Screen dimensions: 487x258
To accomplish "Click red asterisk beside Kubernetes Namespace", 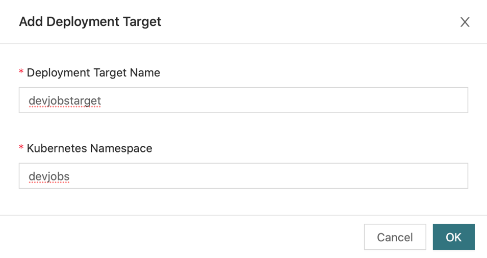I will 21,147.
